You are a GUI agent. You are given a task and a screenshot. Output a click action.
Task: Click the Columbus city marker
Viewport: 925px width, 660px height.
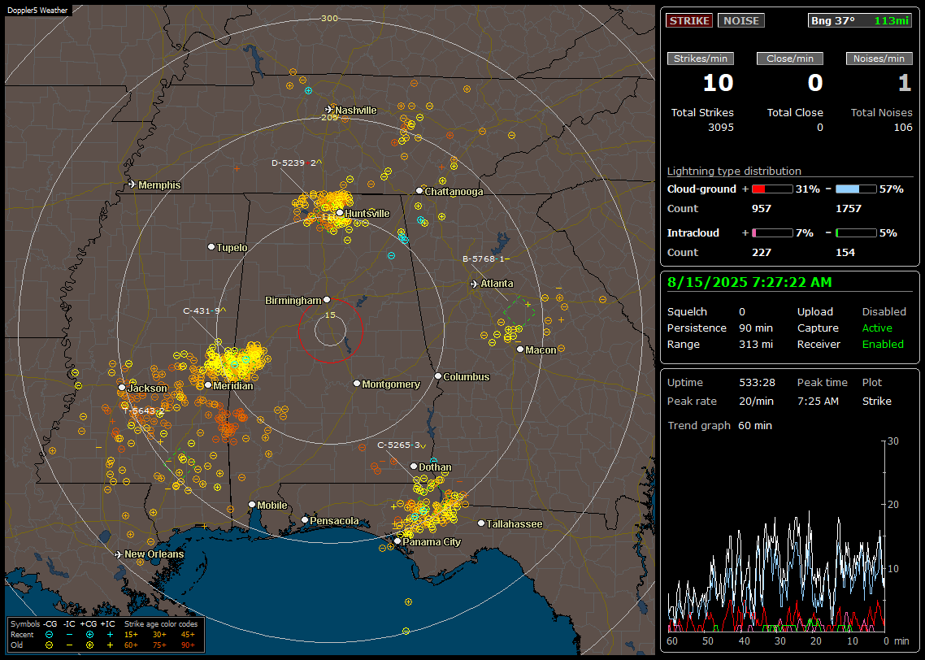tap(438, 376)
